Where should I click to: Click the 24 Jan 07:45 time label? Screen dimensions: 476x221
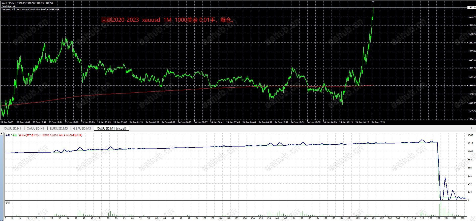[x=233, y=122]
